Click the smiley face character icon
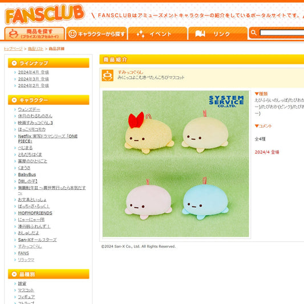The height and width of the screenshot is (304, 304). [x=72, y=34]
